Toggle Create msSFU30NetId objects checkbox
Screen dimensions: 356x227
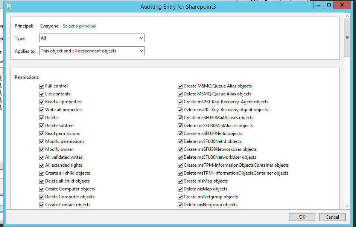(180, 133)
